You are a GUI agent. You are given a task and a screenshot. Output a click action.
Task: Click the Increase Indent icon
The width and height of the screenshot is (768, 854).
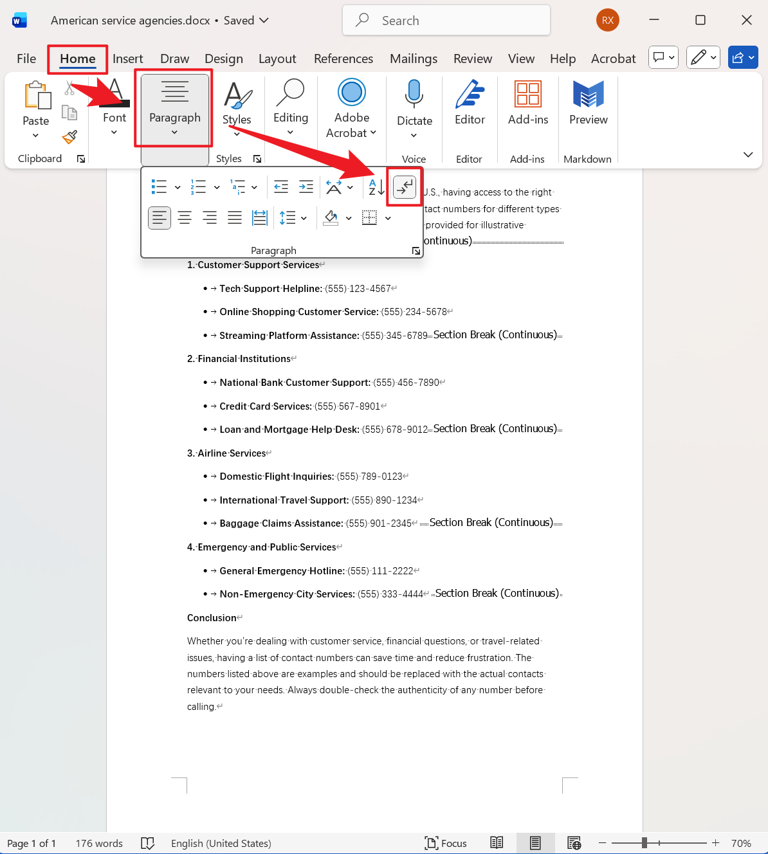pos(306,186)
